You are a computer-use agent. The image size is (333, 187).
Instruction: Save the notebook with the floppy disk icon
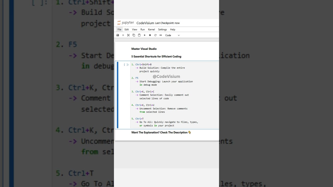click(118, 35)
